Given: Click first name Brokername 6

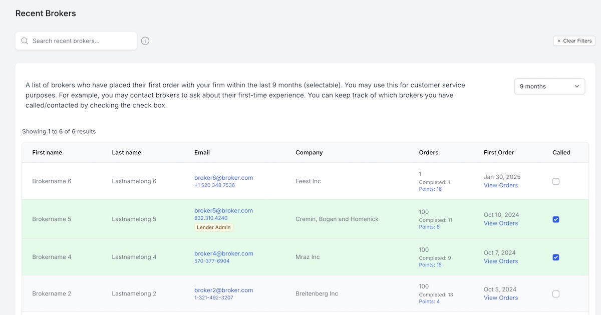Looking at the screenshot, I should click(52, 181).
